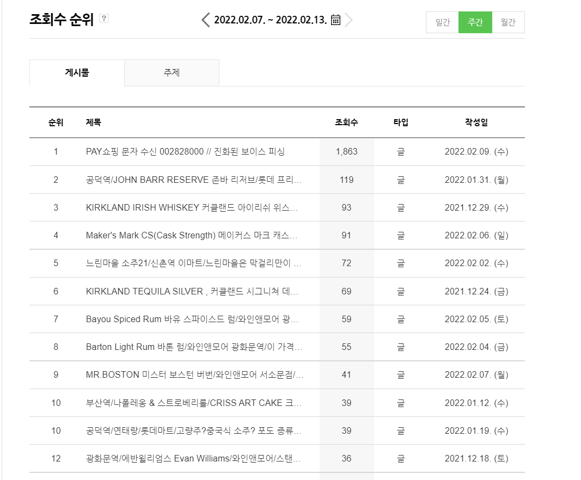Select the 게시물 tab
The height and width of the screenshot is (480, 581).
point(77,72)
